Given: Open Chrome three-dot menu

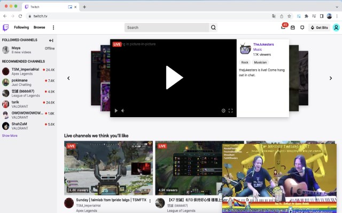Looking at the screenshot, I should pos(337,16).
